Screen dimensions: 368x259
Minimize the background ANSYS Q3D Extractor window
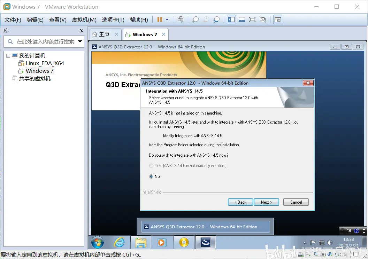tap(335, 47)
